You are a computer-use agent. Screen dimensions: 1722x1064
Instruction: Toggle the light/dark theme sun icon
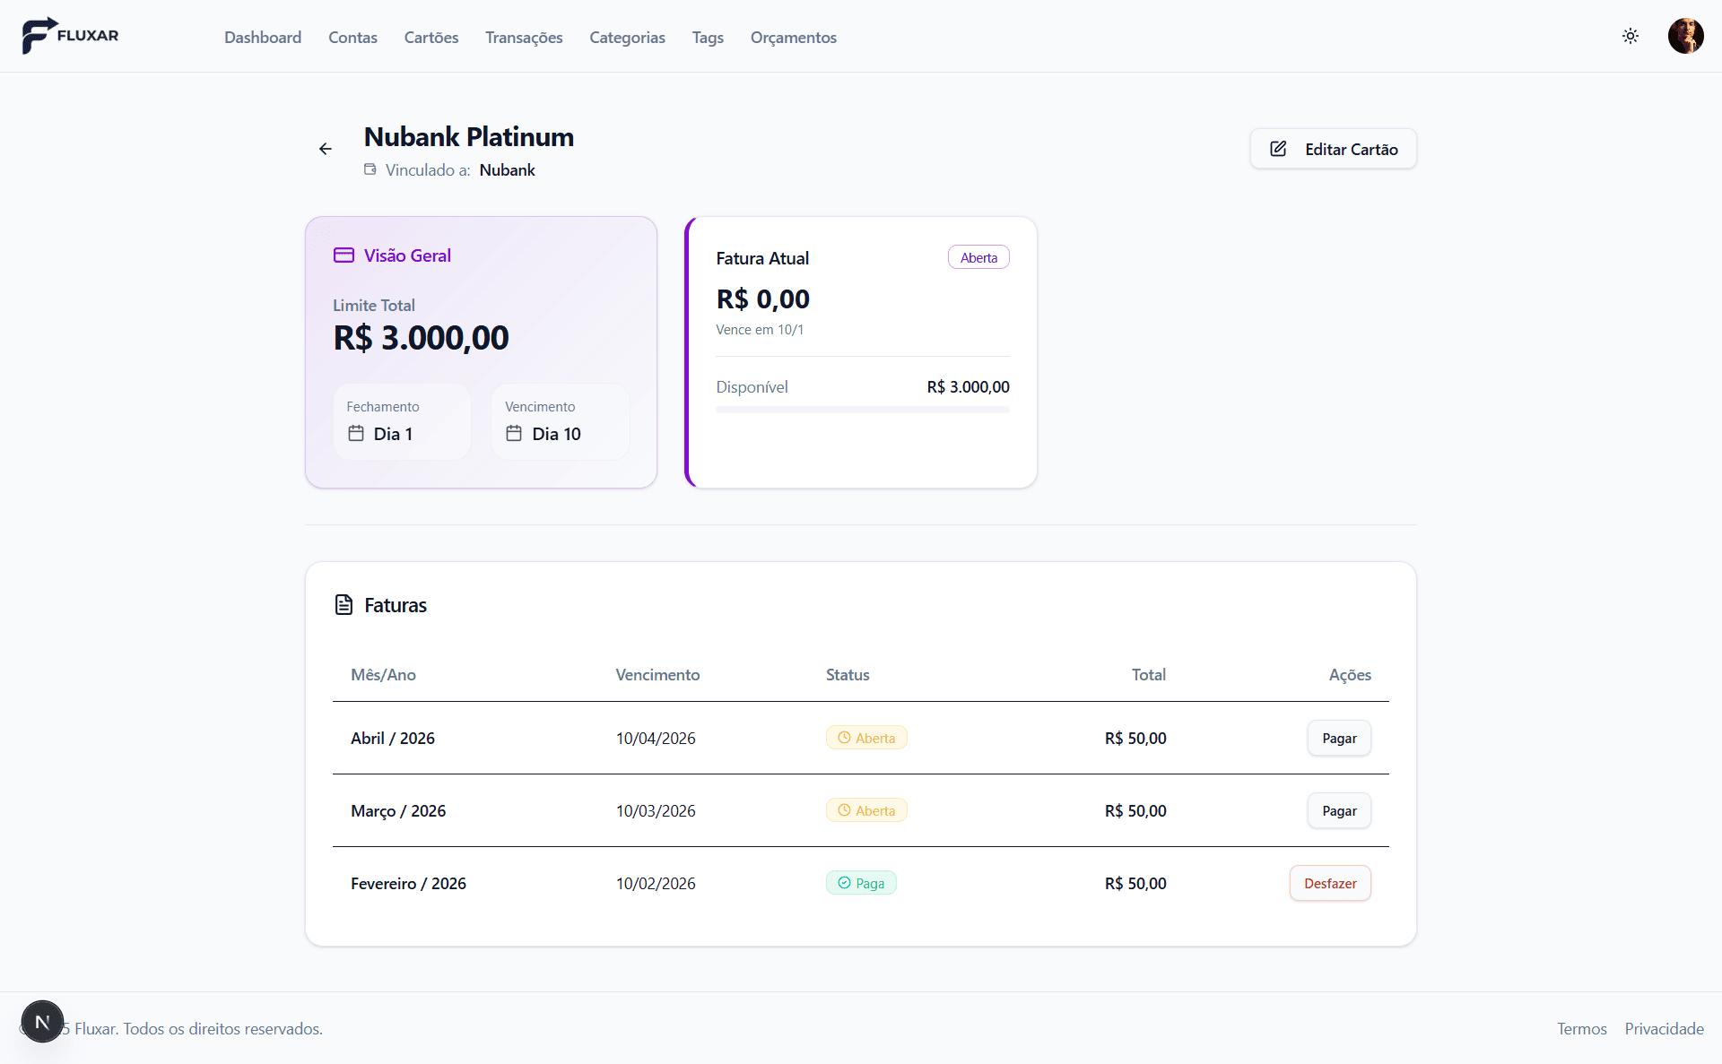click(1631, 36)
